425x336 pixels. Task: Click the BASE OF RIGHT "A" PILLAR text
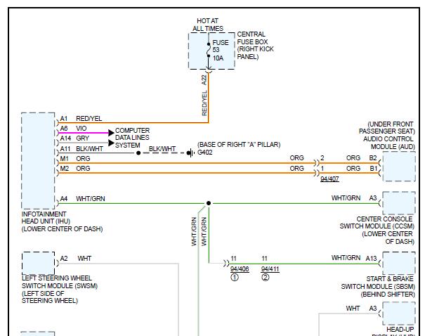239,145
